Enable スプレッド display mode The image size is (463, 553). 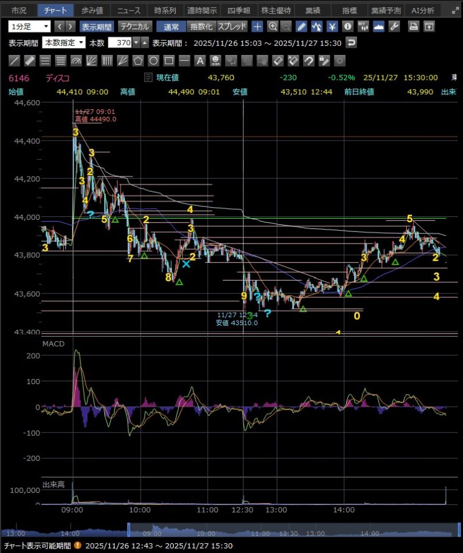pyautogui.click(x=232, y=27)
